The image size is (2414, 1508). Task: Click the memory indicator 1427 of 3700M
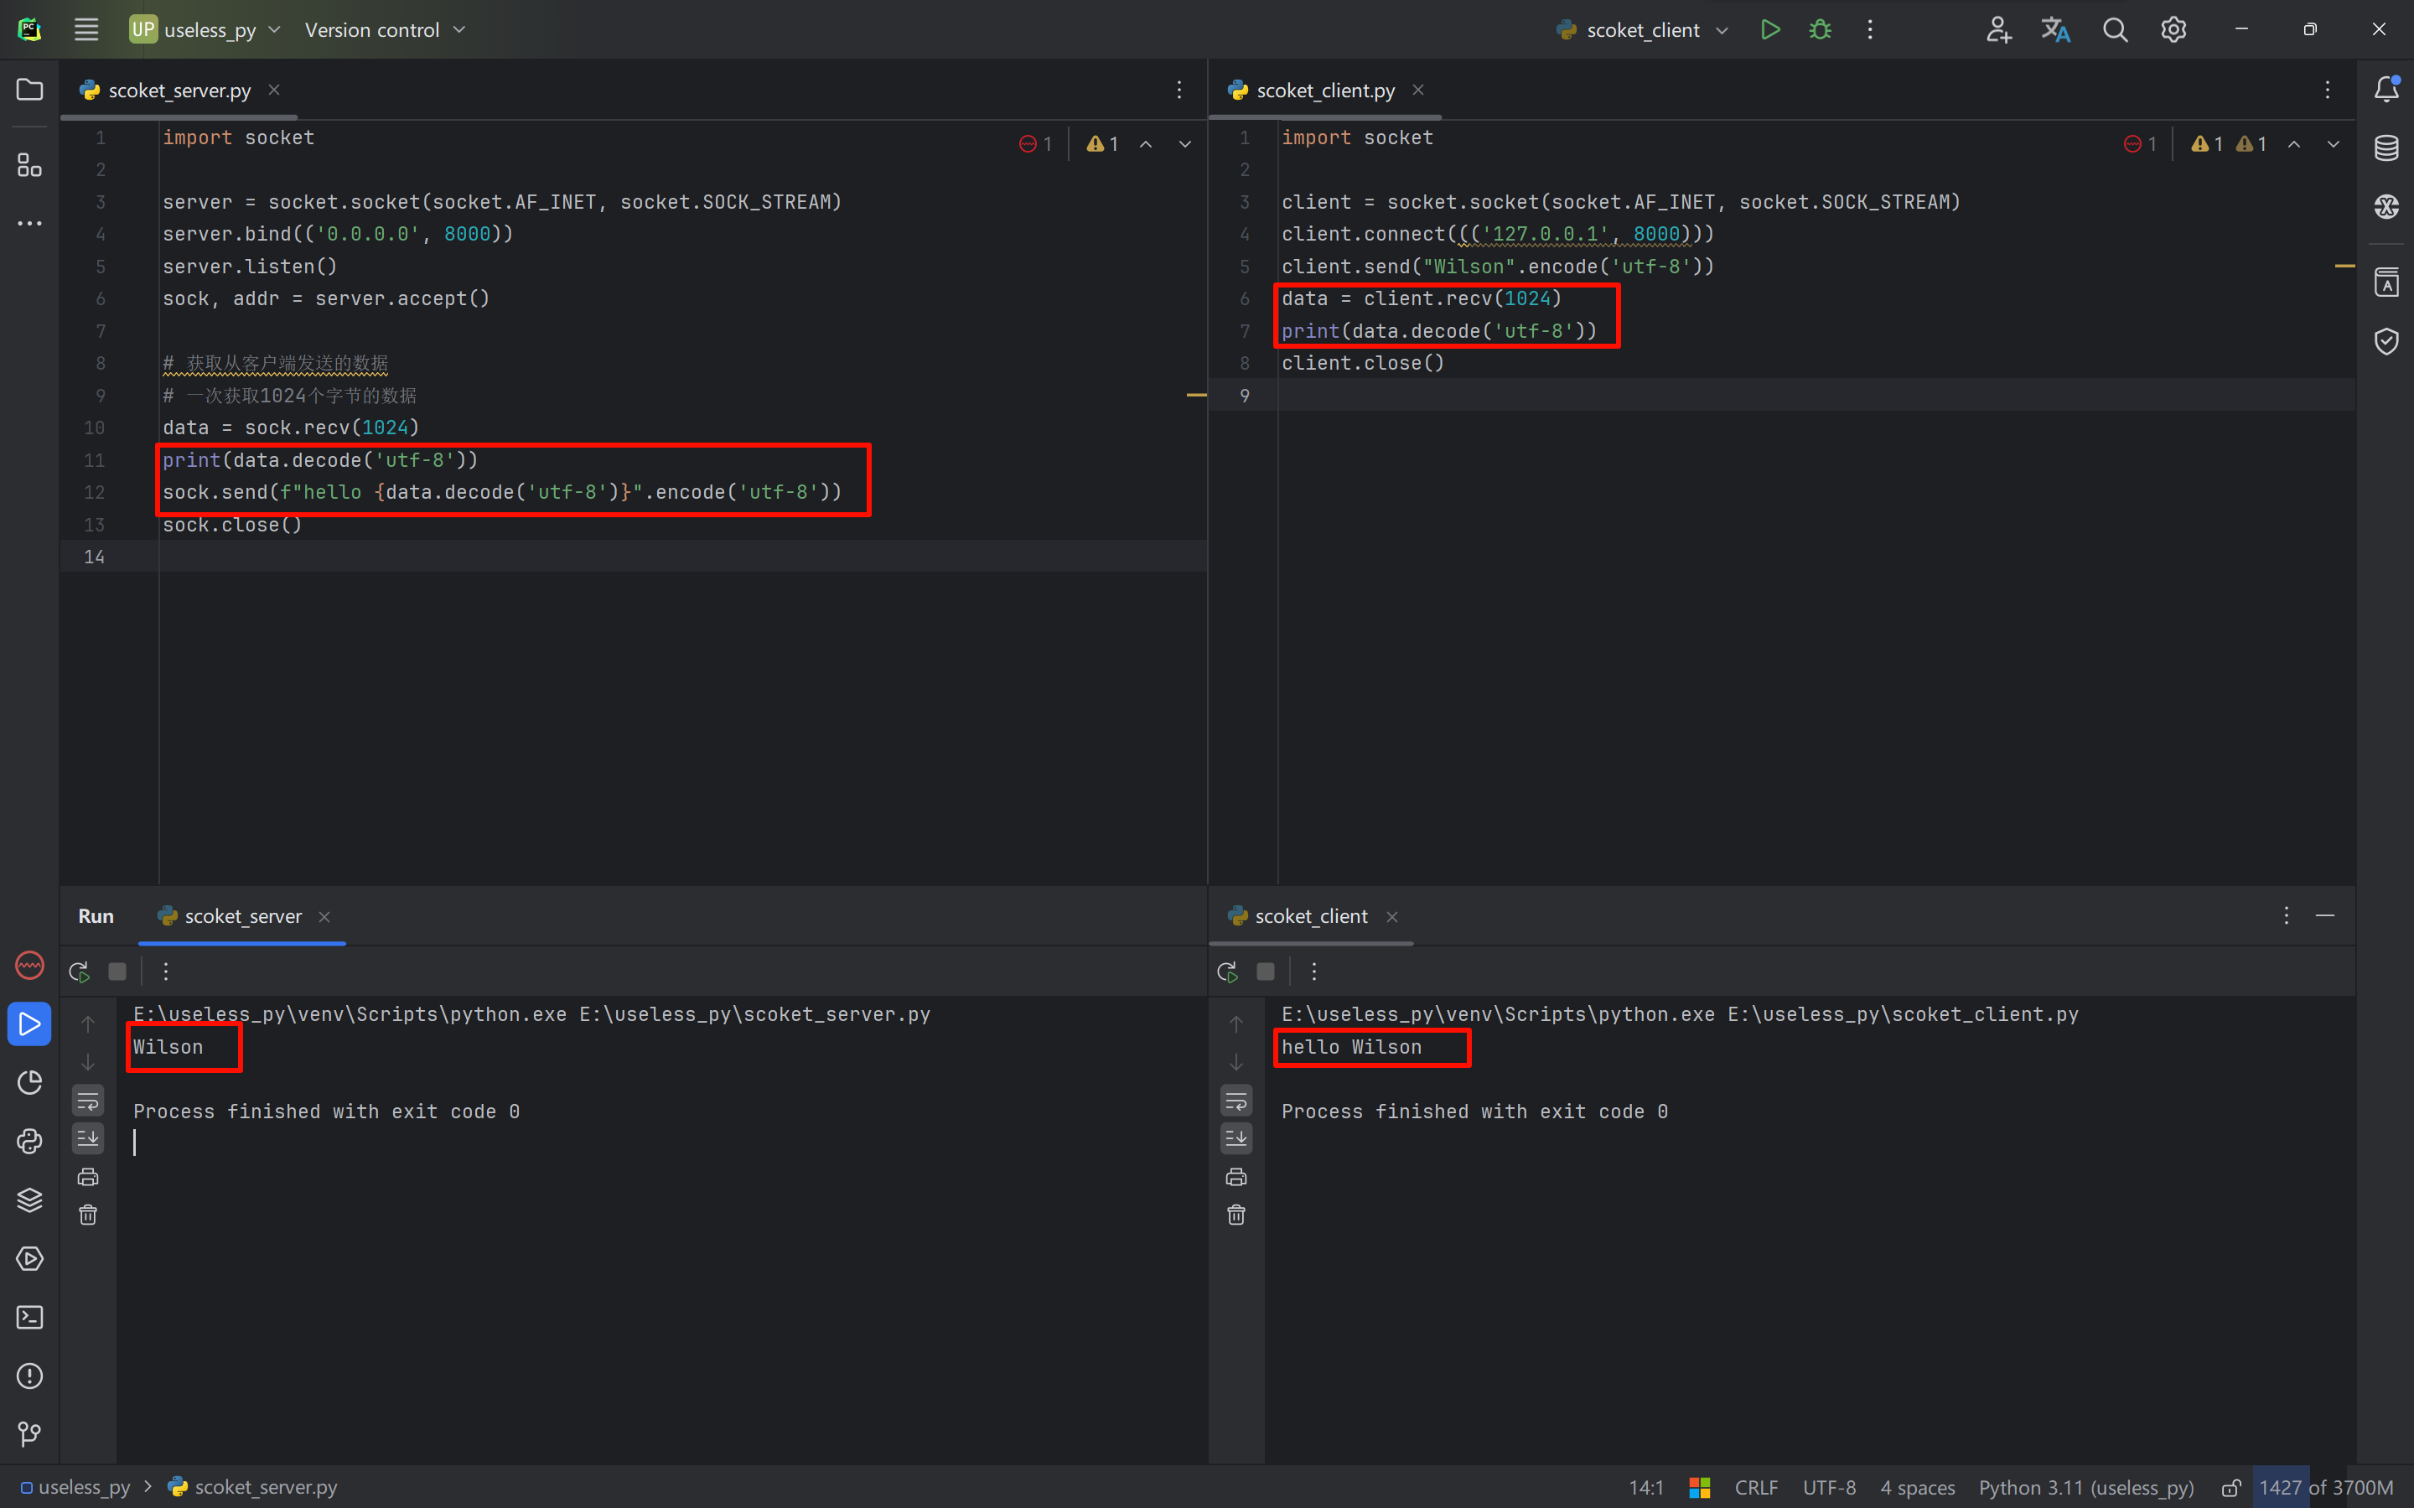coord(2325,1488)
